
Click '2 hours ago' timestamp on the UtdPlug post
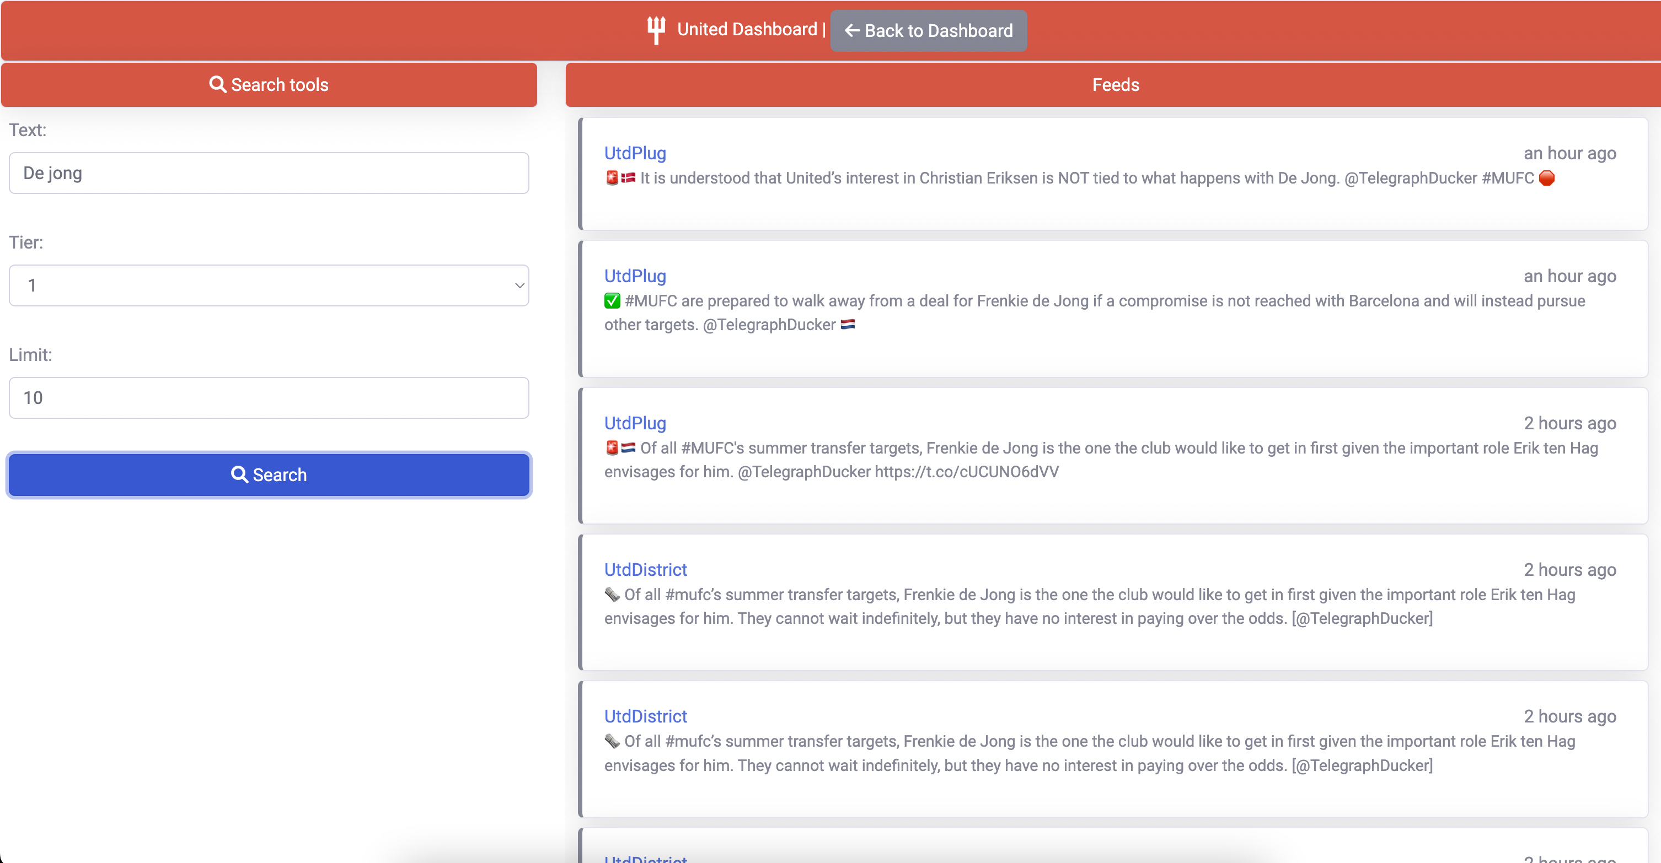1569,423
